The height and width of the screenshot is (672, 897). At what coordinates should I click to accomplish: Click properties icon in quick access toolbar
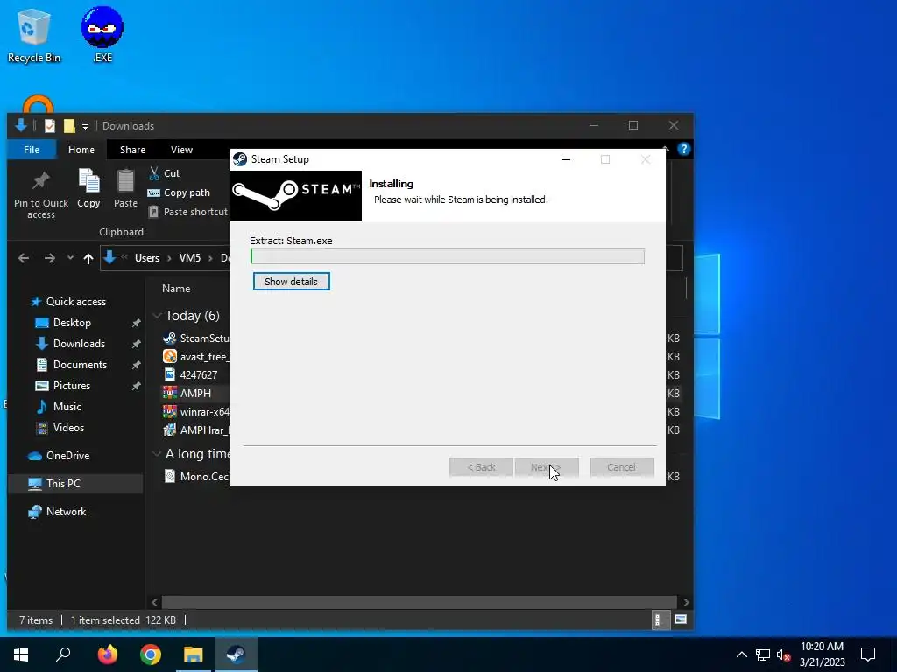coord(50,126)
